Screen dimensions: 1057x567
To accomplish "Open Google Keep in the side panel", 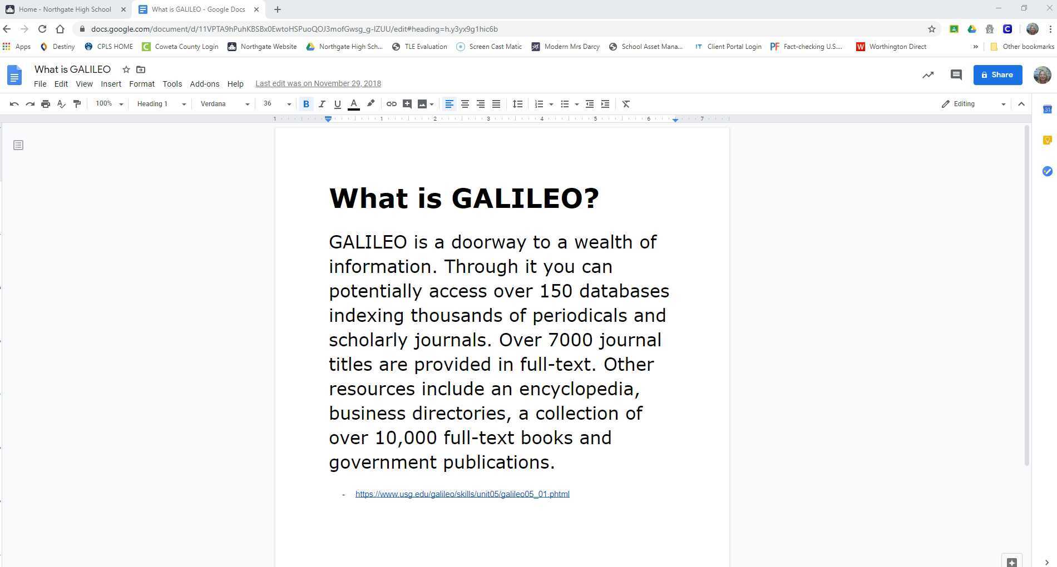I will (1048, 140).
